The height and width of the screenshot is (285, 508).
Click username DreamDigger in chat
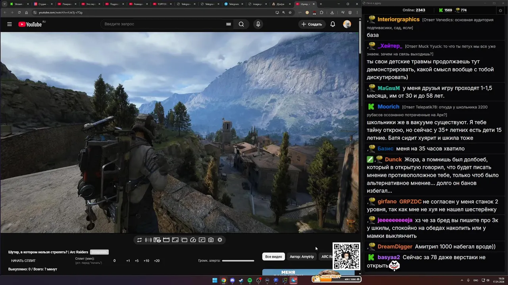click(395, 247)
